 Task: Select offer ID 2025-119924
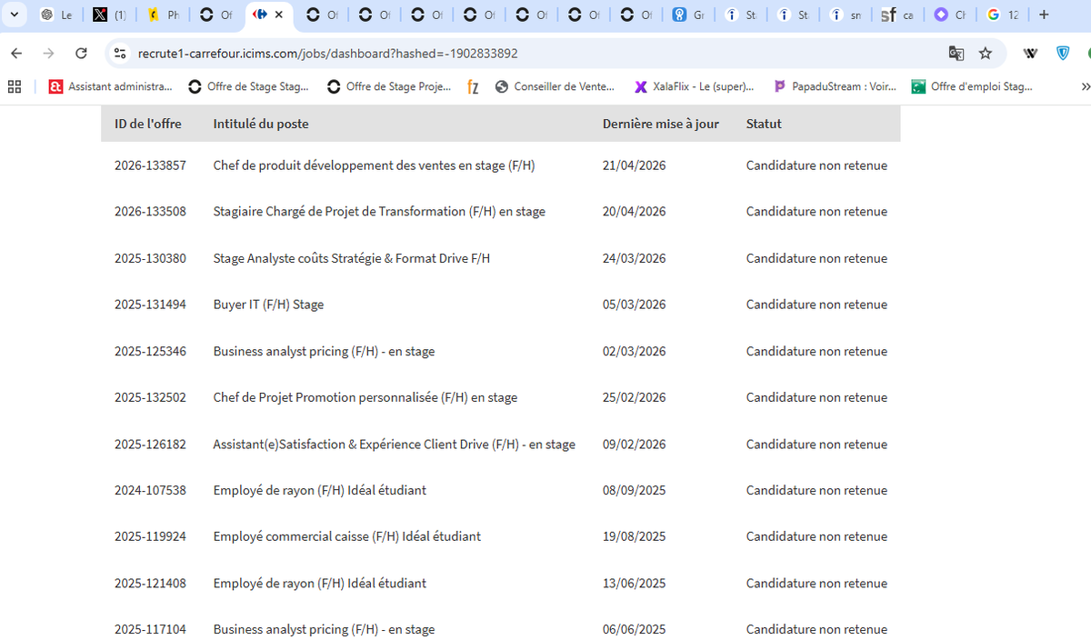[150, 536]
